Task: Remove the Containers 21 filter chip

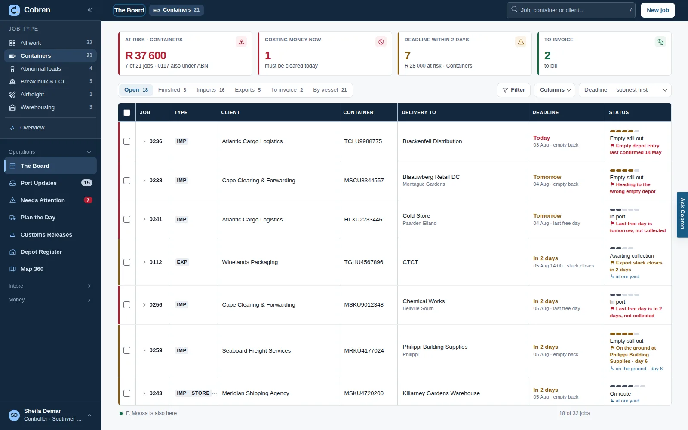Action: point(176,10)
